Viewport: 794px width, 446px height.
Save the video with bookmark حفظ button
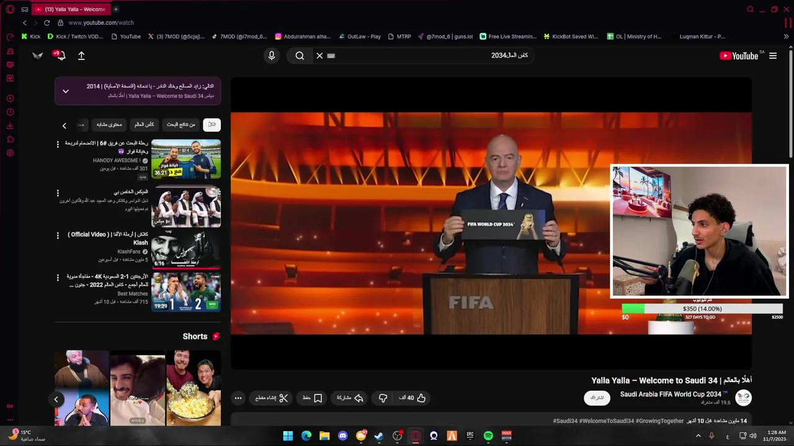tap(313, 398)
